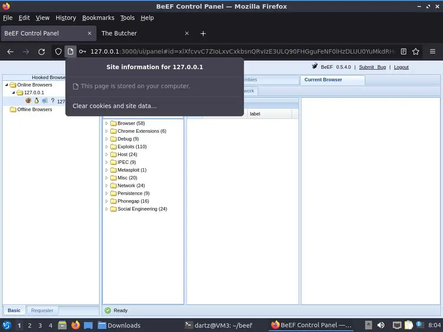Go back with the Firefox back arrow
This screenshot has height=332, width=443.
(10, 52)
